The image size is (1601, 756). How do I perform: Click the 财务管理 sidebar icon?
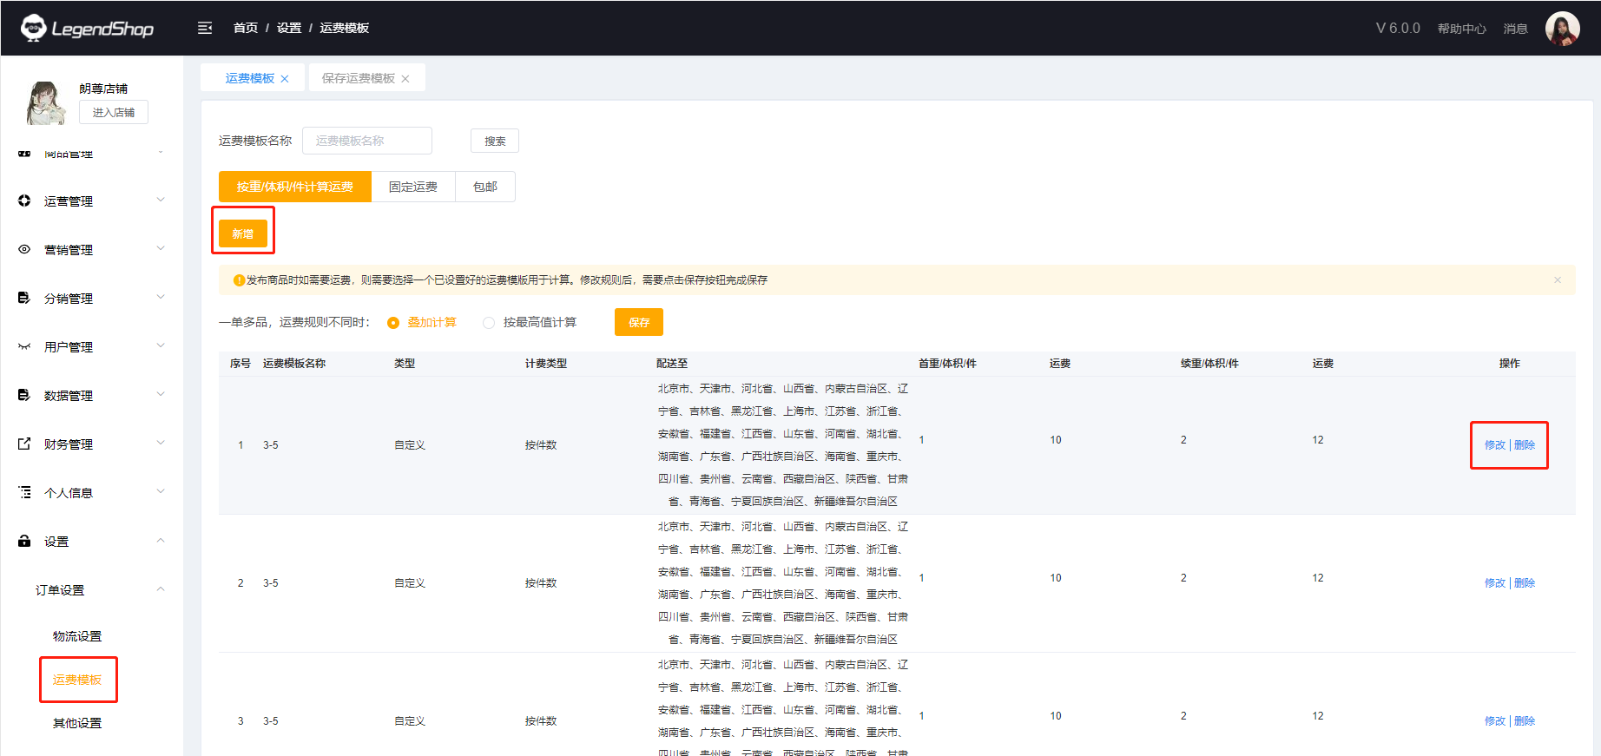pyautogui.click(x=24, y=444)
